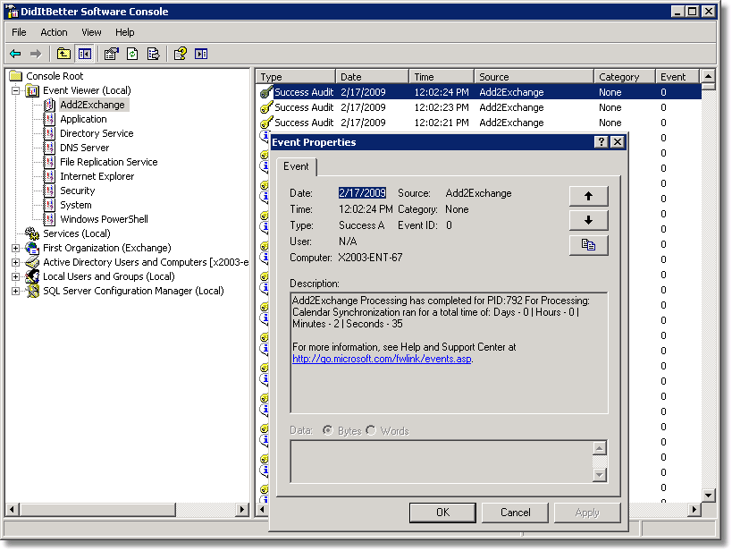The image size is (732, 551).
Task: Collapse the Event Viewer (Local) tree node
Action: (x=15, y=90)
